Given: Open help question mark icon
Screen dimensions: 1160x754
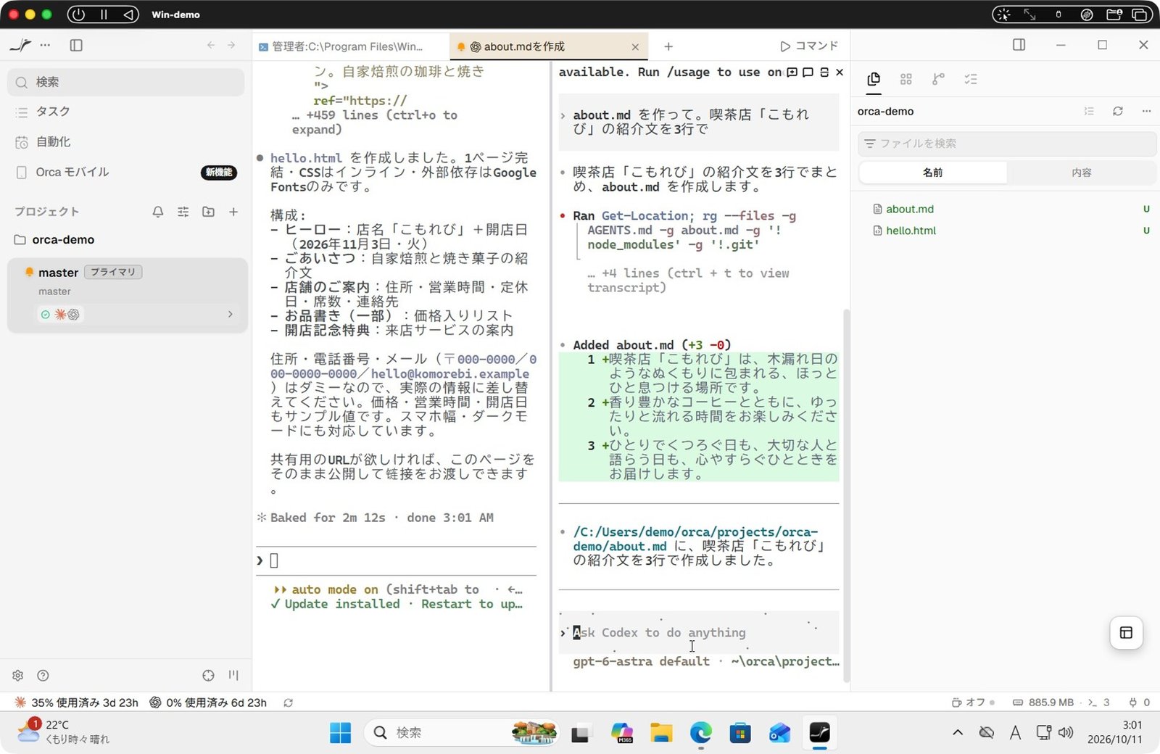Looking at the screenshot, I should click(43, 676).
